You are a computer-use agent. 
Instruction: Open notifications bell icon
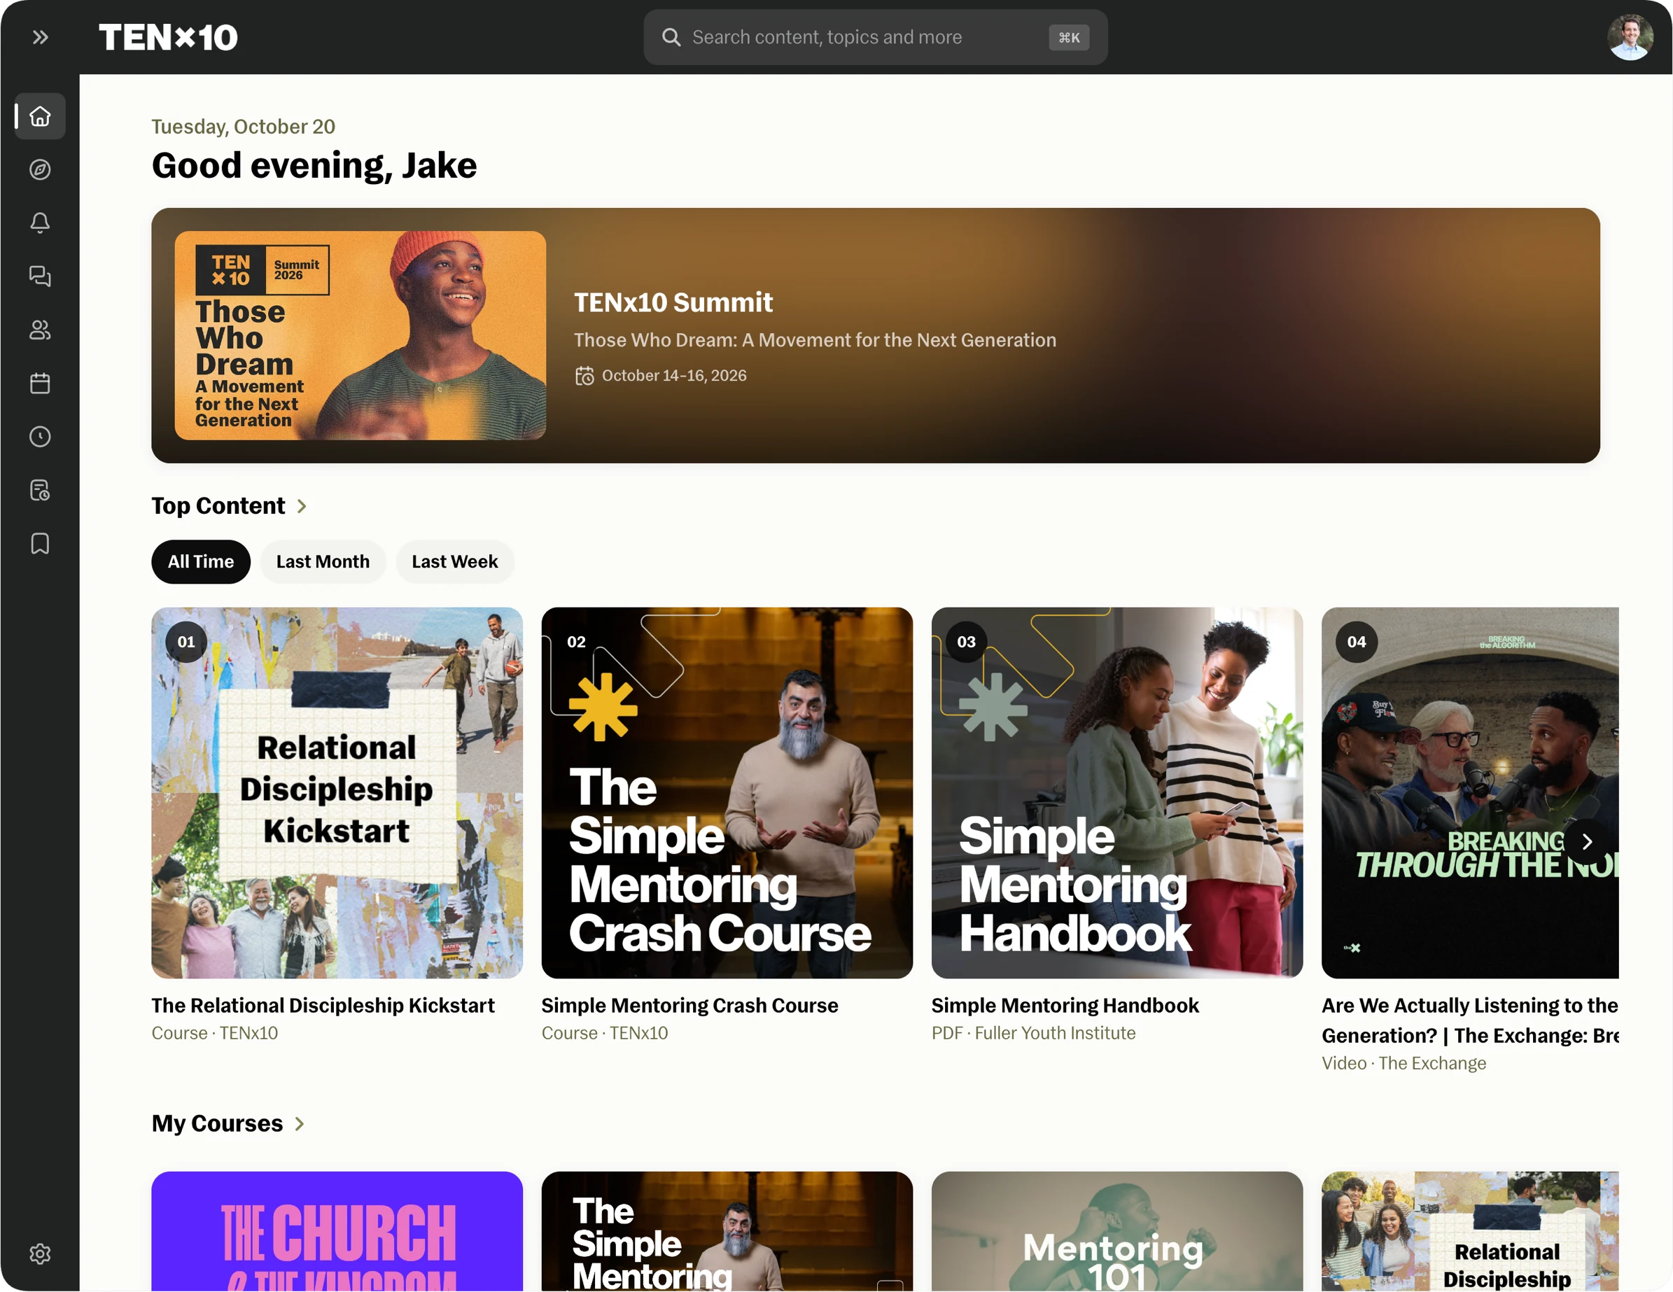click(40, 223)
